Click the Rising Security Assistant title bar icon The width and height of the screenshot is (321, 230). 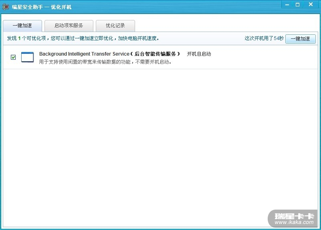point(6,7)
